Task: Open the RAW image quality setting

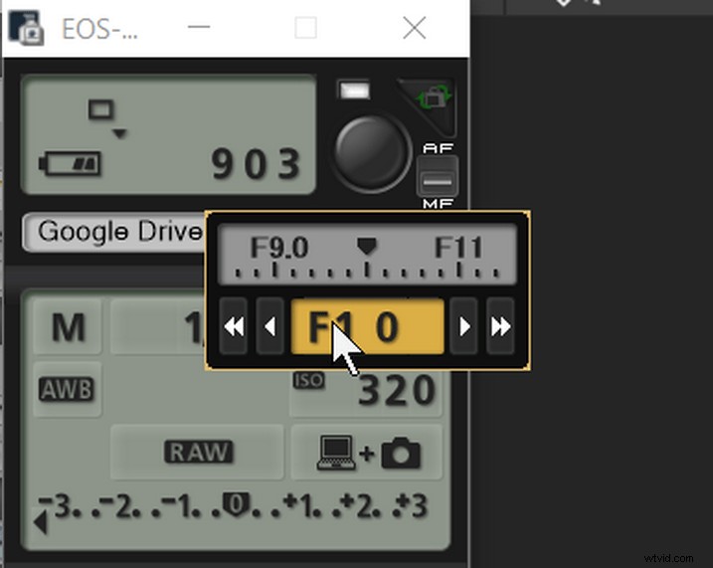Action: pos(196,453)
